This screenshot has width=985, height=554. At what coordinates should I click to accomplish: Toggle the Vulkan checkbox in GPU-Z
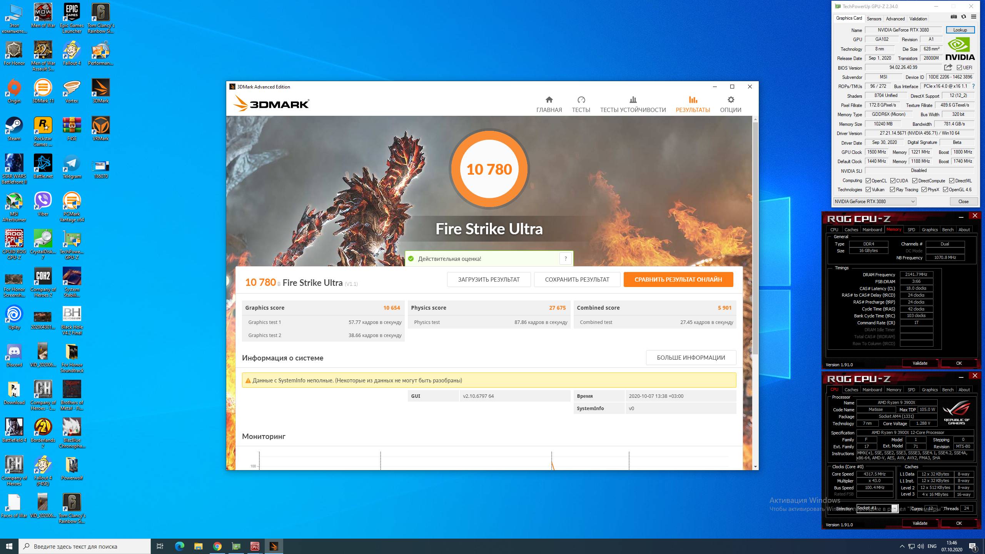click(868, 190)
